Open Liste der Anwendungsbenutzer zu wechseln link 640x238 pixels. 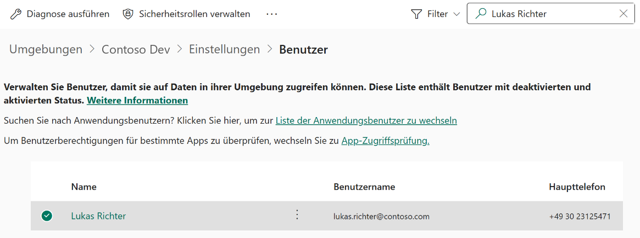coord(366,121)
